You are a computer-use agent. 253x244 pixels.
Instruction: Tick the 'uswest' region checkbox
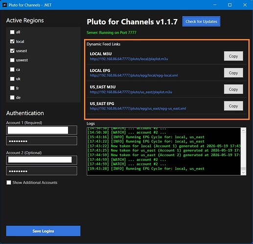point(12,60)
